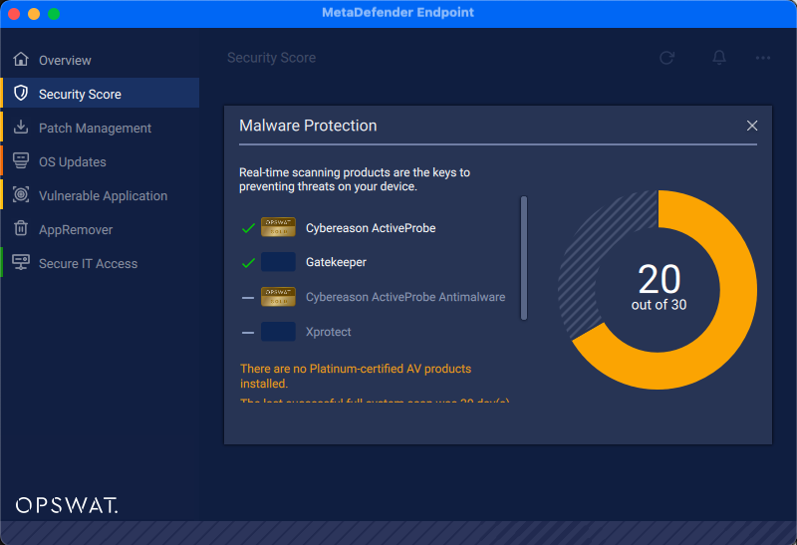
Task: Select 'Gatekeeper' product name
Action: click(x=336, y=262)
